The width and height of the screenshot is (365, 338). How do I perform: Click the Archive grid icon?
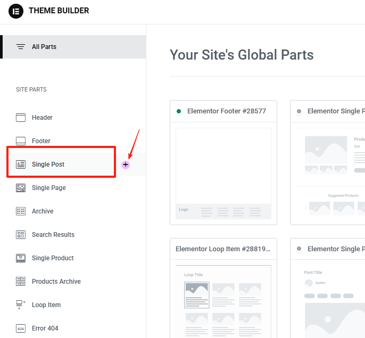pyautogui.click(x=21, y=211)
